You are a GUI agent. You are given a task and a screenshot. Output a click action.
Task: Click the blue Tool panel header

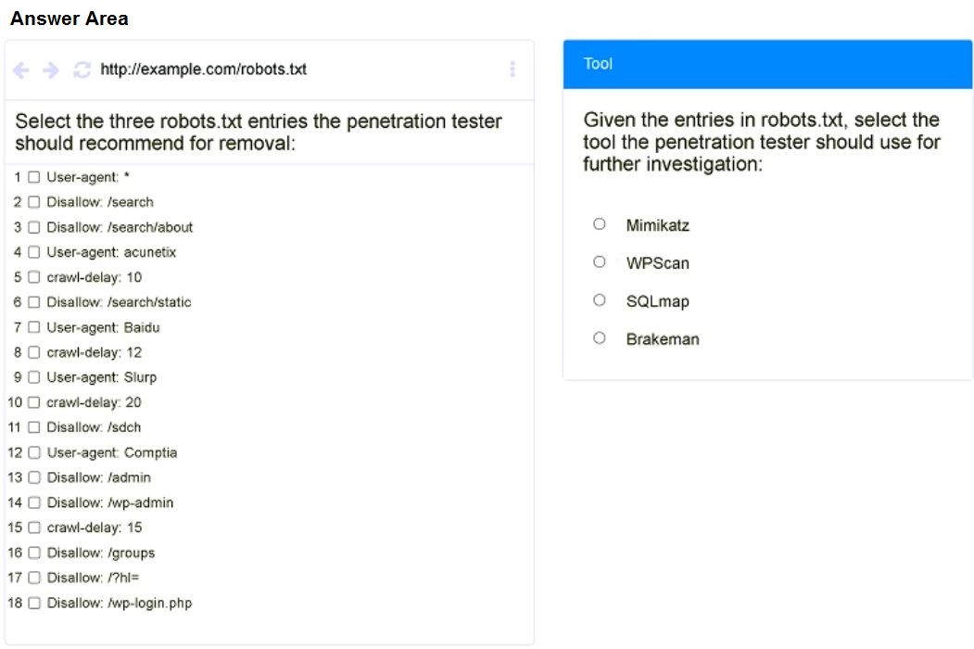click(x=767, y=64)
